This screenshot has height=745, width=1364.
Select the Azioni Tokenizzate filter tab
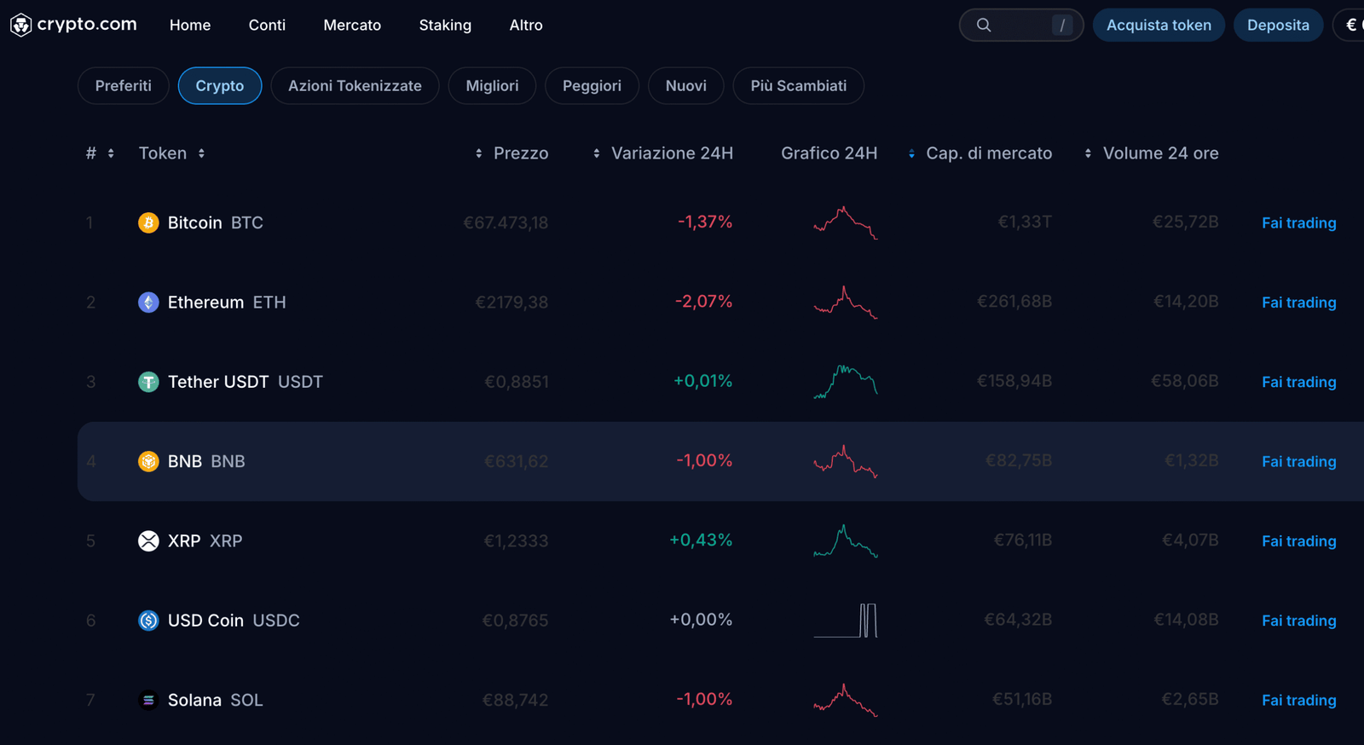(355, 85)
